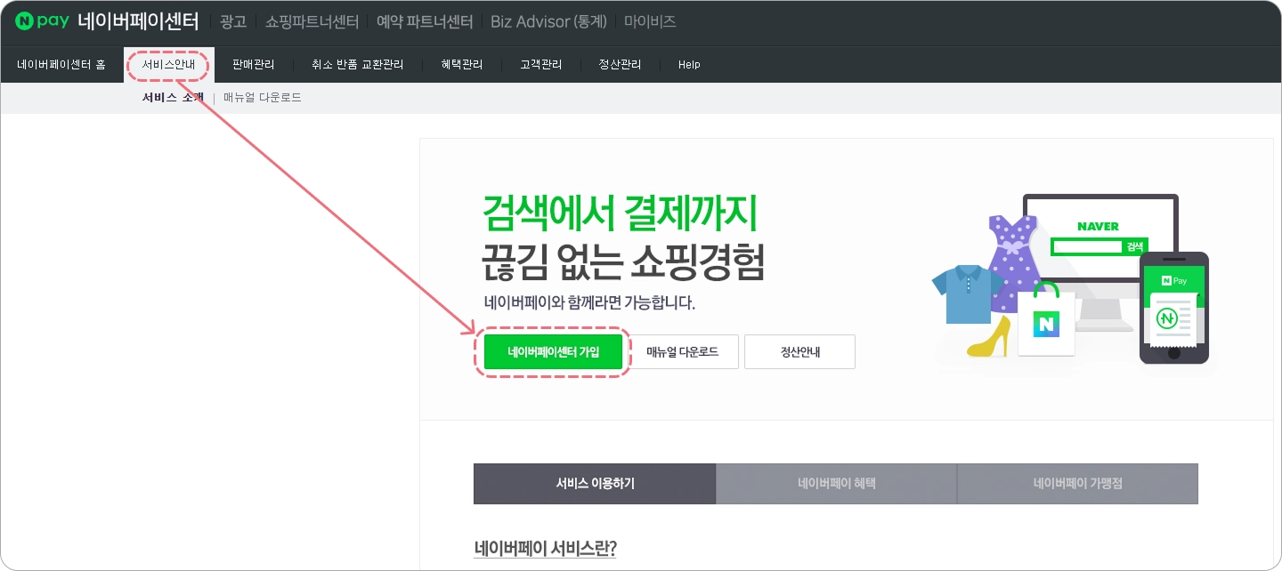Click the smartphone N Pay receipt illustration

pos(1174,308)
